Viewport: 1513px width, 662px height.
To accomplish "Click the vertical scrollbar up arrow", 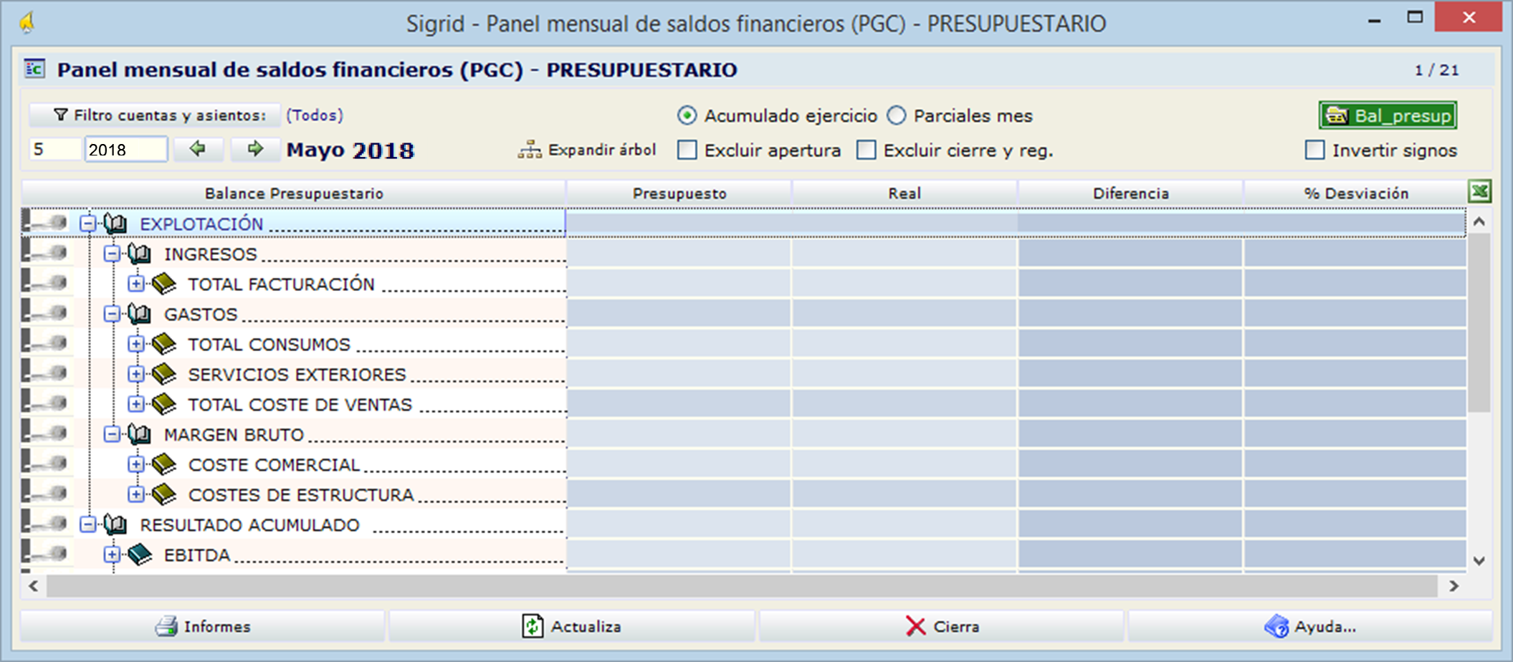I will pyautogui.click(x=1479, y=222).
